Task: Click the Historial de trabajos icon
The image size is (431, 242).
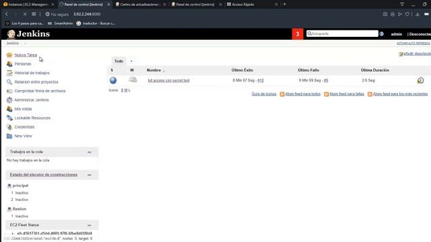Action: point(9,73)
